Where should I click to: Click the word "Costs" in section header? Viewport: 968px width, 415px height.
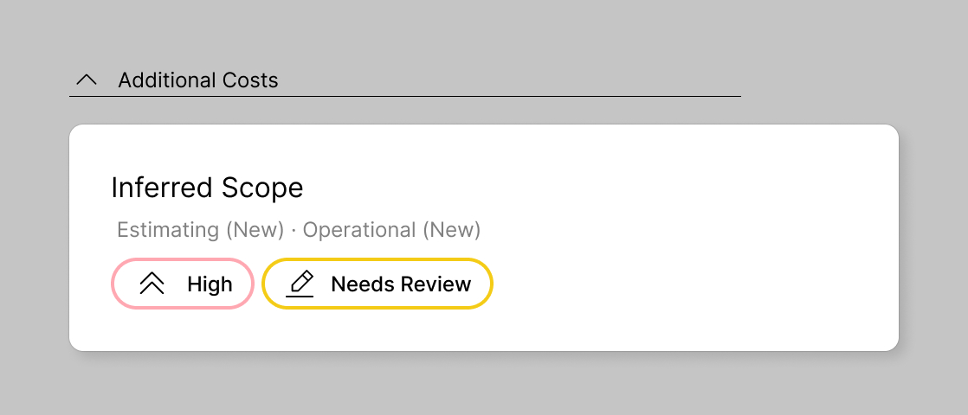(x=249, y=80)
